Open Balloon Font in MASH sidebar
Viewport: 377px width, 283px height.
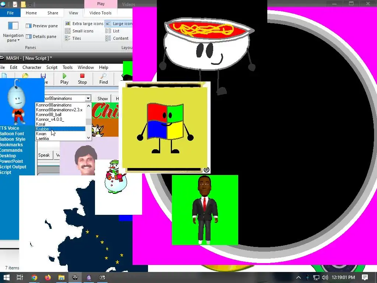[12, 133]
